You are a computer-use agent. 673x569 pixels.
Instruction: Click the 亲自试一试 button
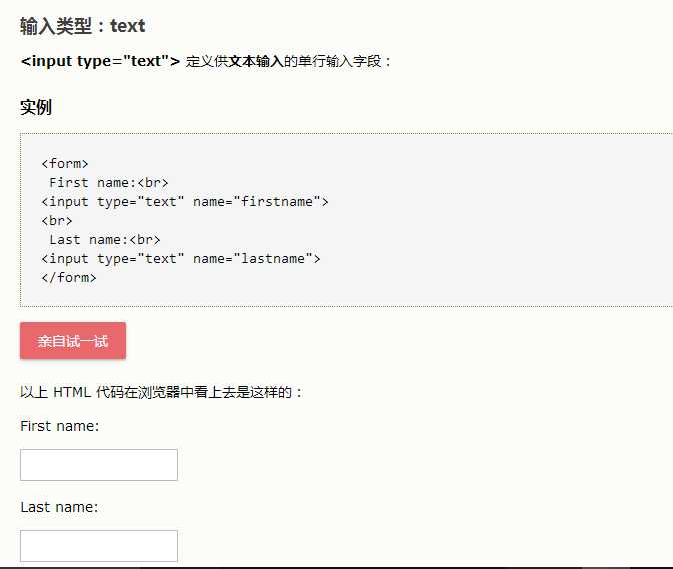pyautogui.click(x=73, y=341)
